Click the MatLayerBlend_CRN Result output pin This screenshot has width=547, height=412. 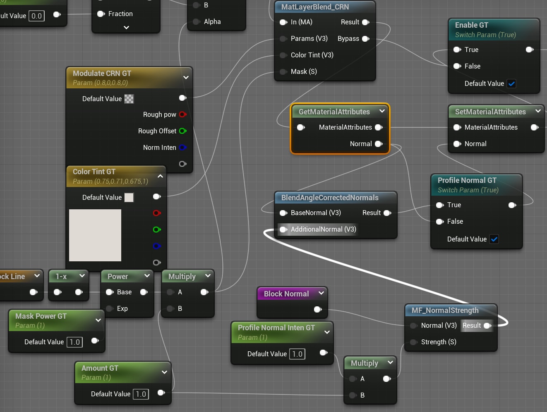pos(365,22)
